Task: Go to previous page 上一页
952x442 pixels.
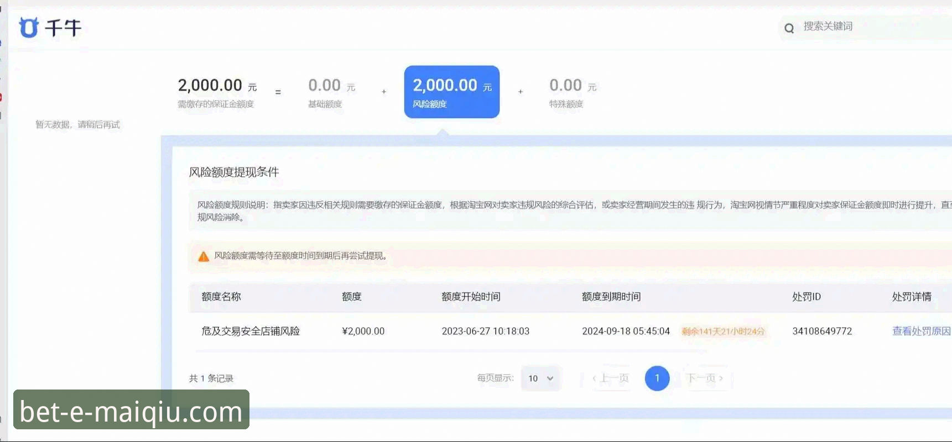Action: (611, 378)
